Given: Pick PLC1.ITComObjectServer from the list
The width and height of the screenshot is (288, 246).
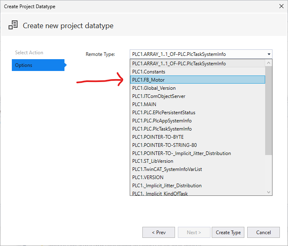Looking at the screenshot, I should (x=197, y=96).
